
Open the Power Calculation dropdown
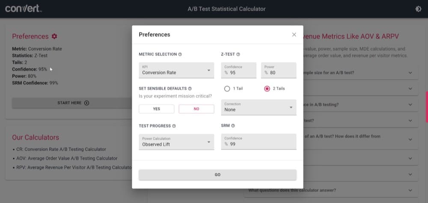click(176, 142)
